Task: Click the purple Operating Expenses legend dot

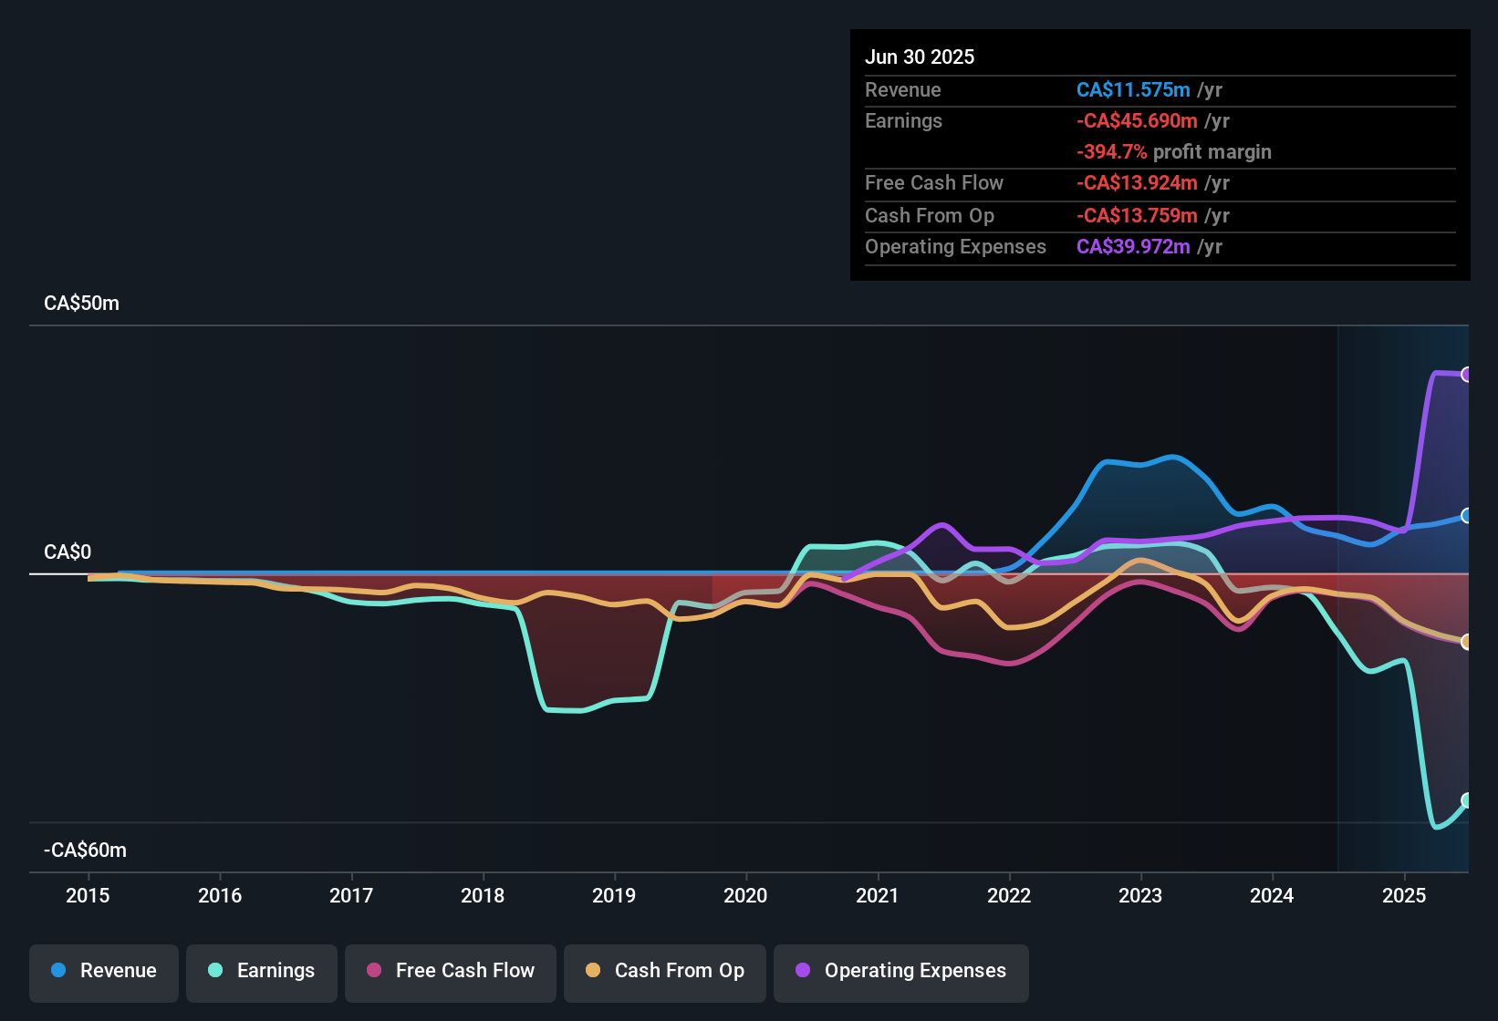Action: pos(803,971)
